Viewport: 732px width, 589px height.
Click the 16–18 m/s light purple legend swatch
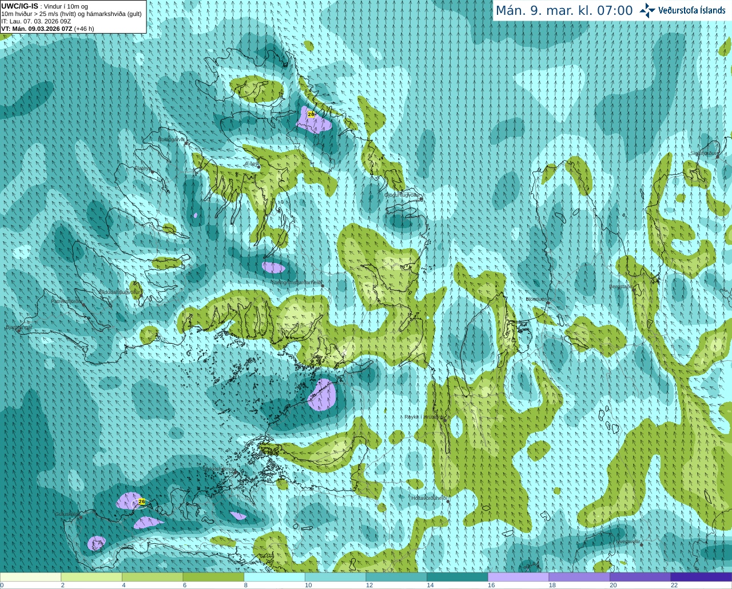pyautogui.click(x=519, y=577)
